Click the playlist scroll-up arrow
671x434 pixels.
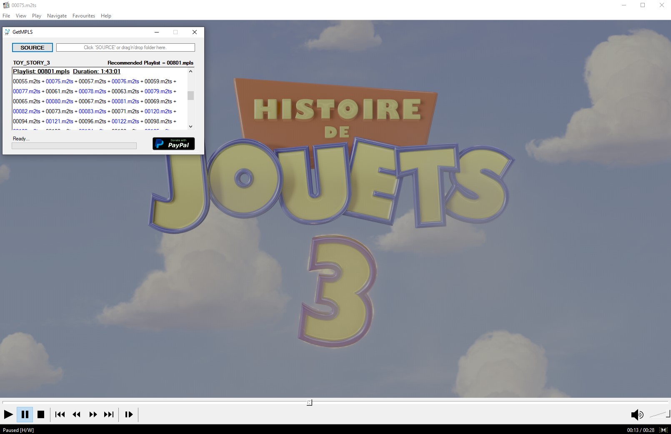191,71
